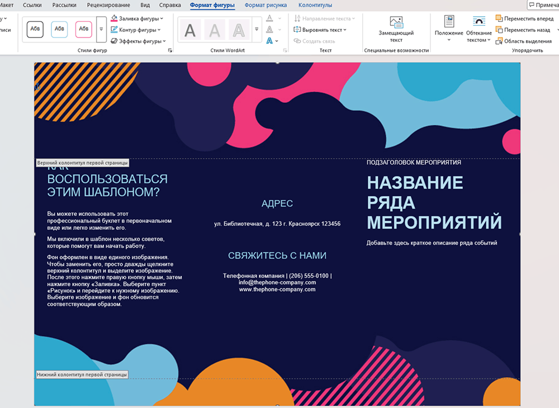Open the Стили фигур dialog launcher

170,51
